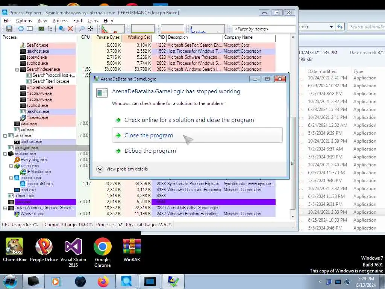
Task: Collapse the csrss.exe tree node
Action: tap(5, 135)
